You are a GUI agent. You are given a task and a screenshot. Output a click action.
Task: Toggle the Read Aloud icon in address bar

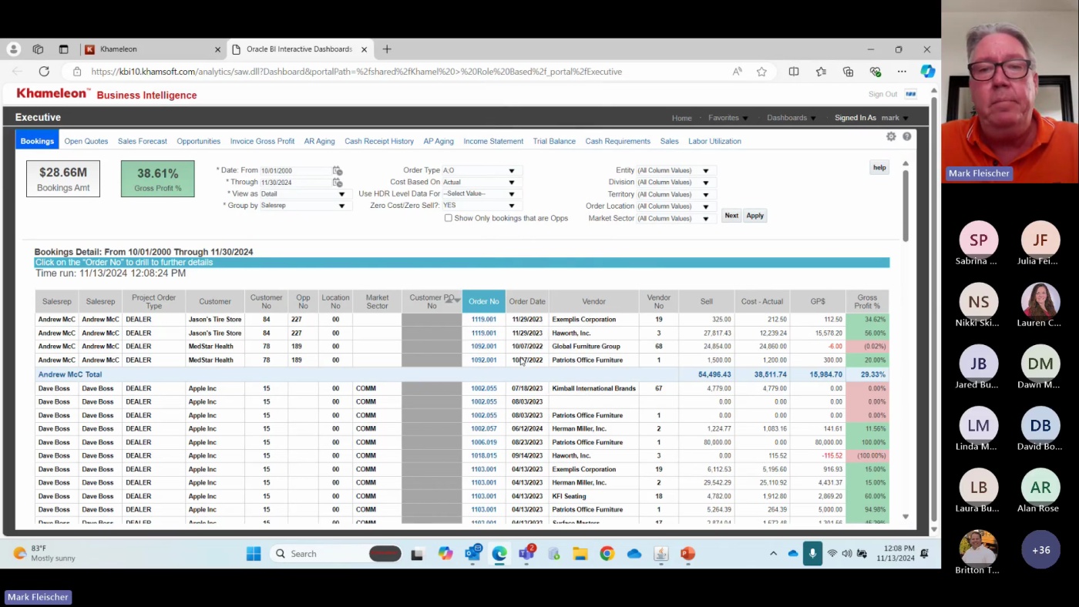tap(738, 72)
